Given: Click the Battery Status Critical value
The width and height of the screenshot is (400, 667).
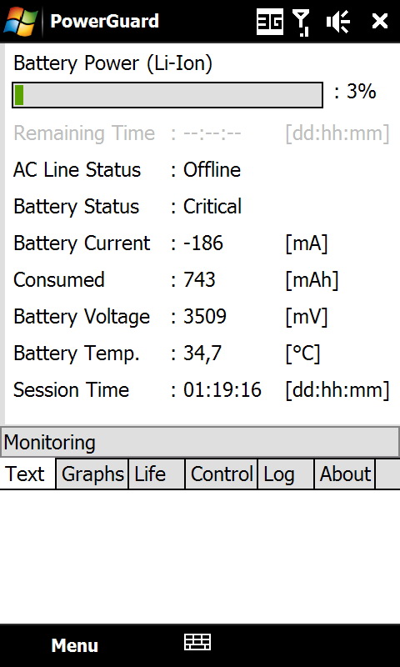Looking at the screenshot, I should click(212, 207).
